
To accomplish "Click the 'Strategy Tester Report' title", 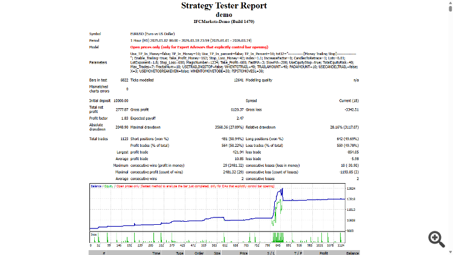I will (x=224, y=5).
